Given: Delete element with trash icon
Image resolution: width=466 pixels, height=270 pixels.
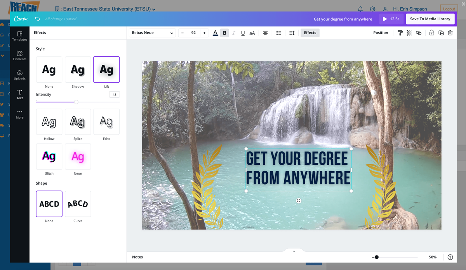Looking at the screenshot, I should 450,33.
